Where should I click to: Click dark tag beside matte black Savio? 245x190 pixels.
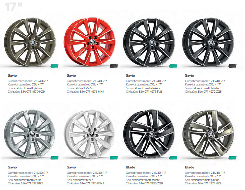click(232, 66)
